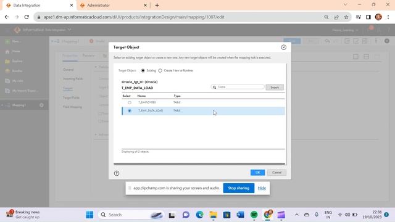Go back in browser history

pos(7,17)
